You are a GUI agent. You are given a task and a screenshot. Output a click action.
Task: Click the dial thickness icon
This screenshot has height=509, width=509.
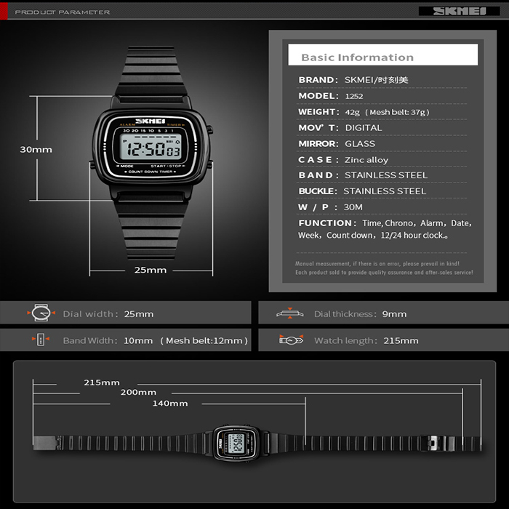point(290,313)
